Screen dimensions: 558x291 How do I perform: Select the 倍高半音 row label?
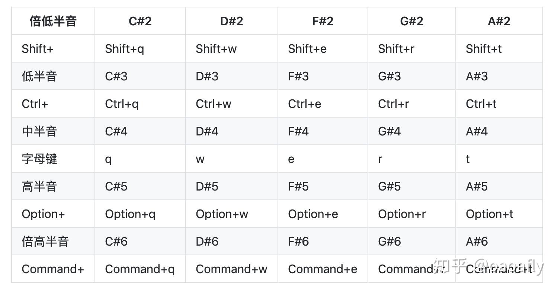click(45, 242)
